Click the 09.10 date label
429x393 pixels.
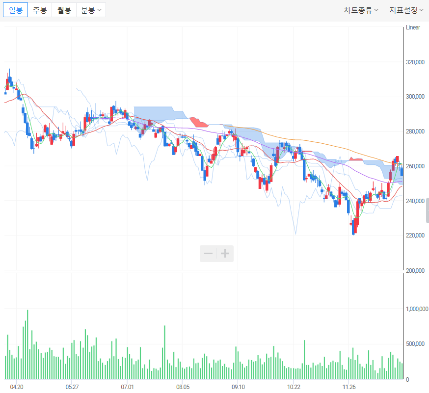coord(238,387)
